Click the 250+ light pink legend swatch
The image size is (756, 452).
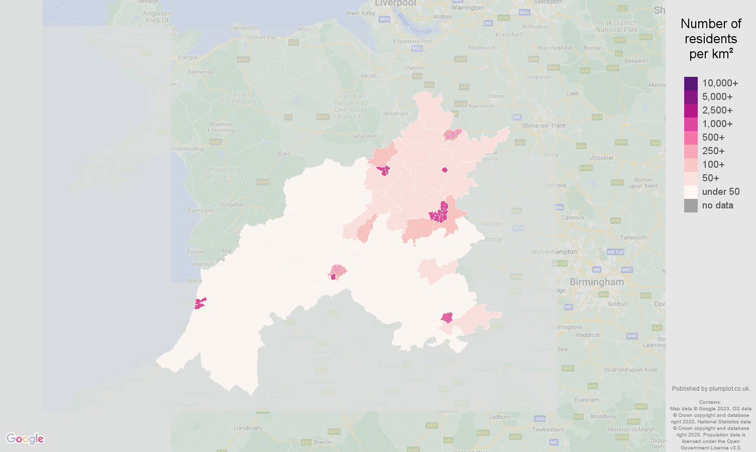pos(691,151)
